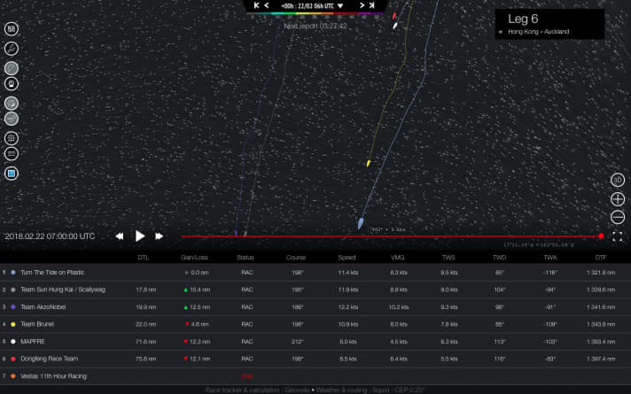Zoom out using the minus circle button
The width and height of the screenshot is (631, 394).
coord(618,217)
